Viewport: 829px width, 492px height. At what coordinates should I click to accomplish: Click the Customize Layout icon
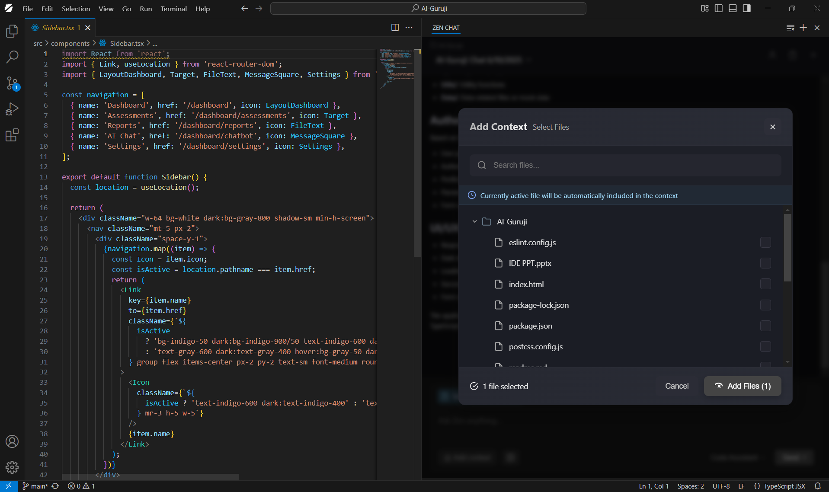coord(705,8)
